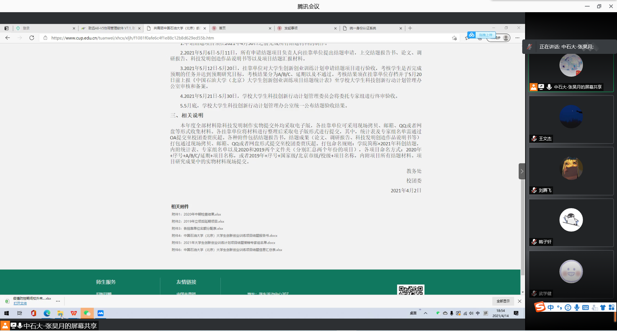Unmute 王文杰's microphone
This screenshot has height=331, width=617.
534,139
